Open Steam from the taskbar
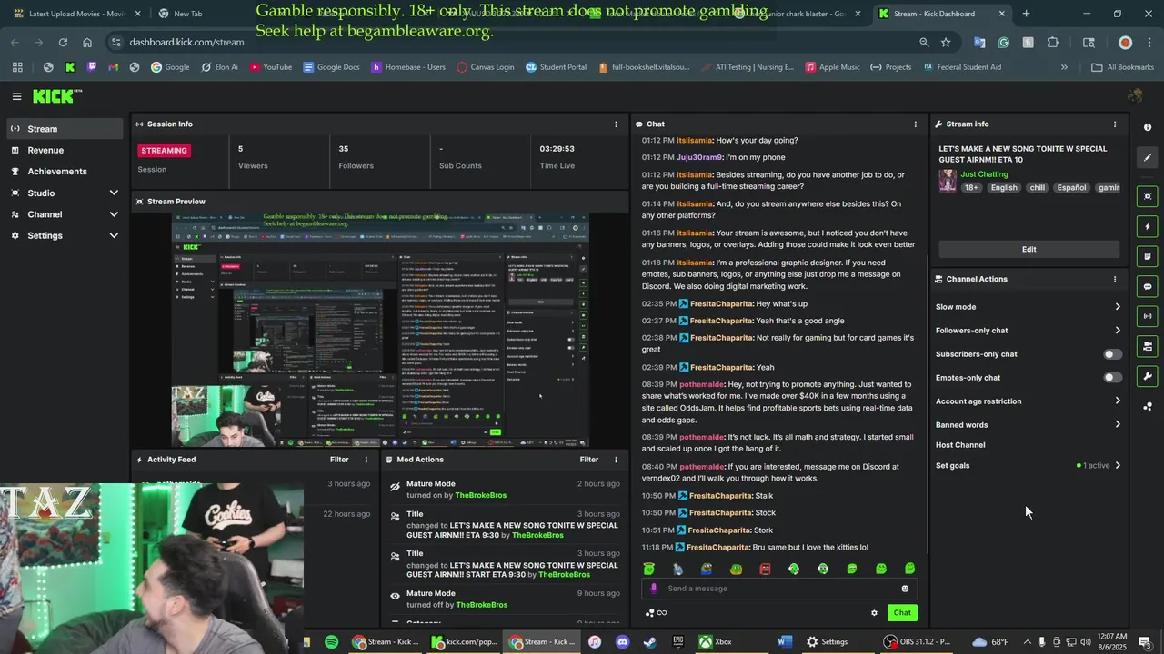Viewport: 1164px width, 654px height. [x=649, y=642]
